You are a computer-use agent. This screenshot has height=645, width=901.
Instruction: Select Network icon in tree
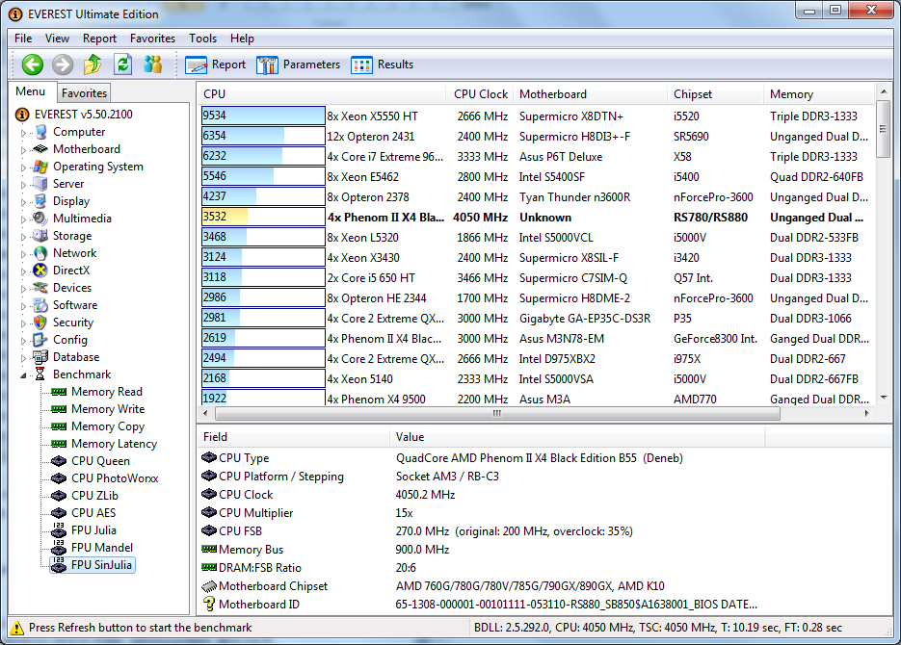coord(40,253)
